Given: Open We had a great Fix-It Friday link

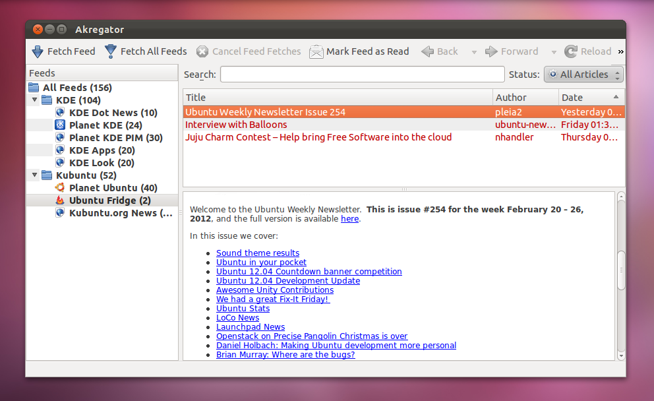Looking at the screenshot, I should click(273, 299).
